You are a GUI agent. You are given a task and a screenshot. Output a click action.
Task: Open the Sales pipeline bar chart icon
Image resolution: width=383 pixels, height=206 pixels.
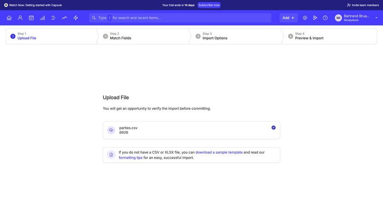[42, 18]
